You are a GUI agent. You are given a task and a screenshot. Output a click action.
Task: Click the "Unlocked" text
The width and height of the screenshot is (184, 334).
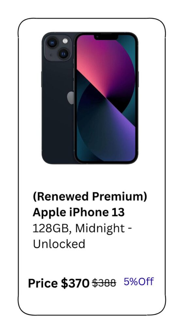[59, 244]
